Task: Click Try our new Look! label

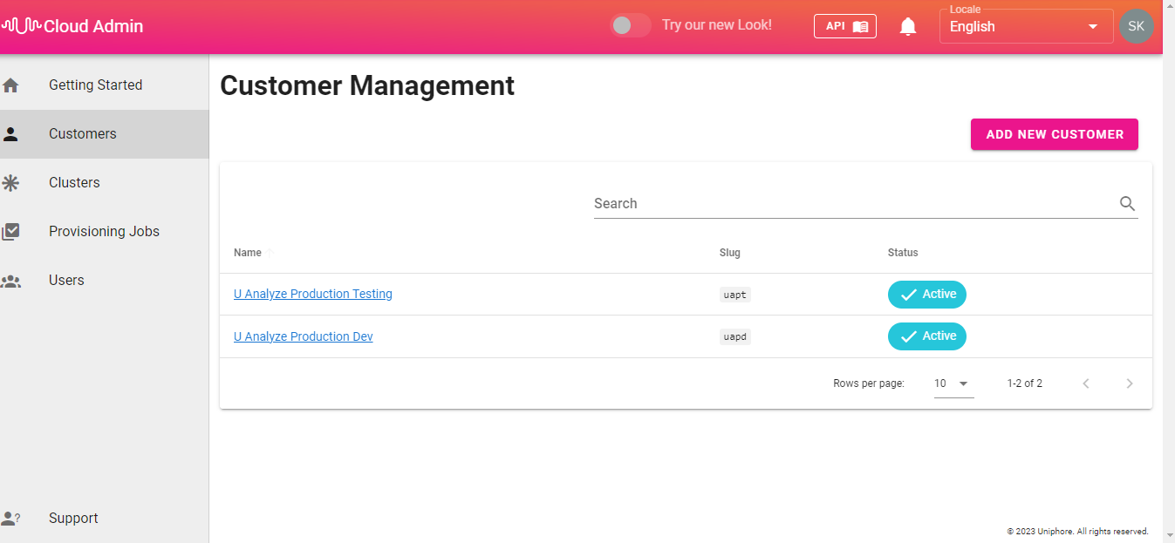Action: (717, 25)
